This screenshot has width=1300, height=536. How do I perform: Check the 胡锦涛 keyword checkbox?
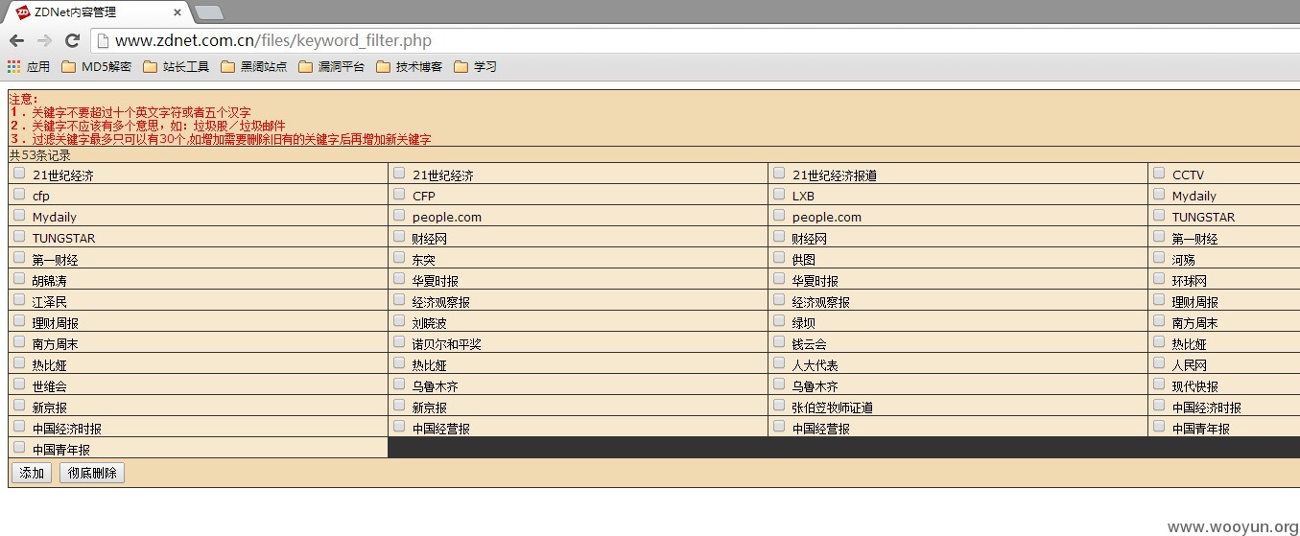pos(19,279)
